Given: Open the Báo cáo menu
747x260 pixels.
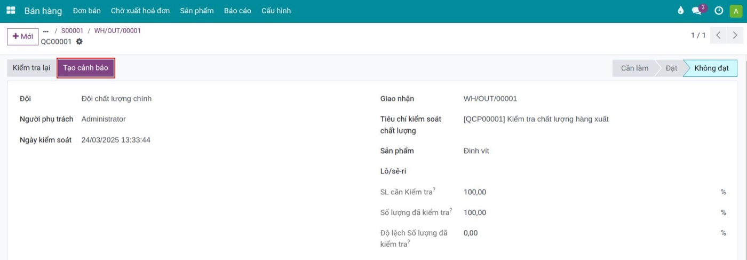Looking at the screenshot, I should click(237, 11).
